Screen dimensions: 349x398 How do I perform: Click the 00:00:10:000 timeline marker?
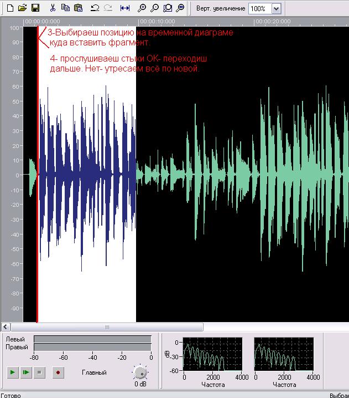click(x=157, y=22)
